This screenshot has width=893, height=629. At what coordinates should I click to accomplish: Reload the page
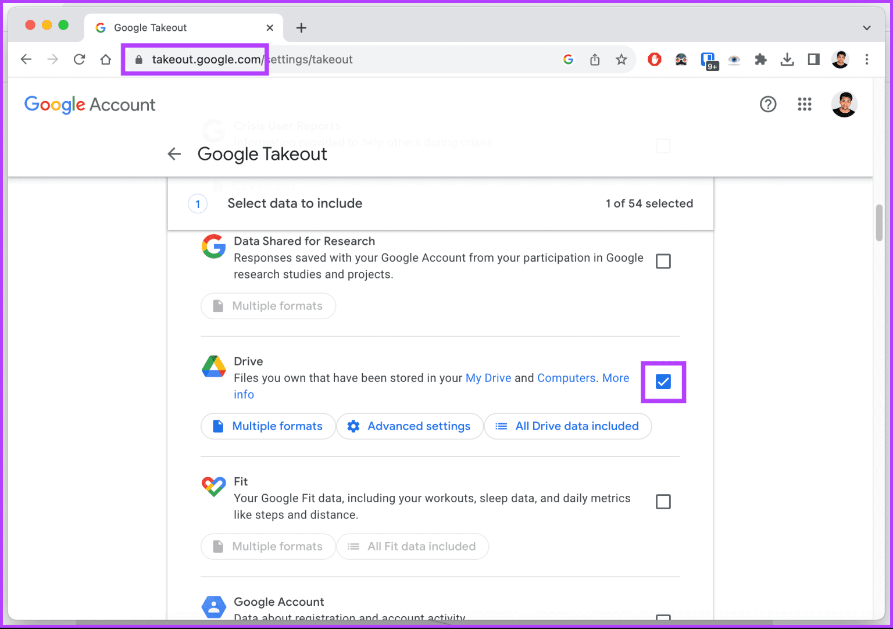pyautogui.click(x=79, y=59)
